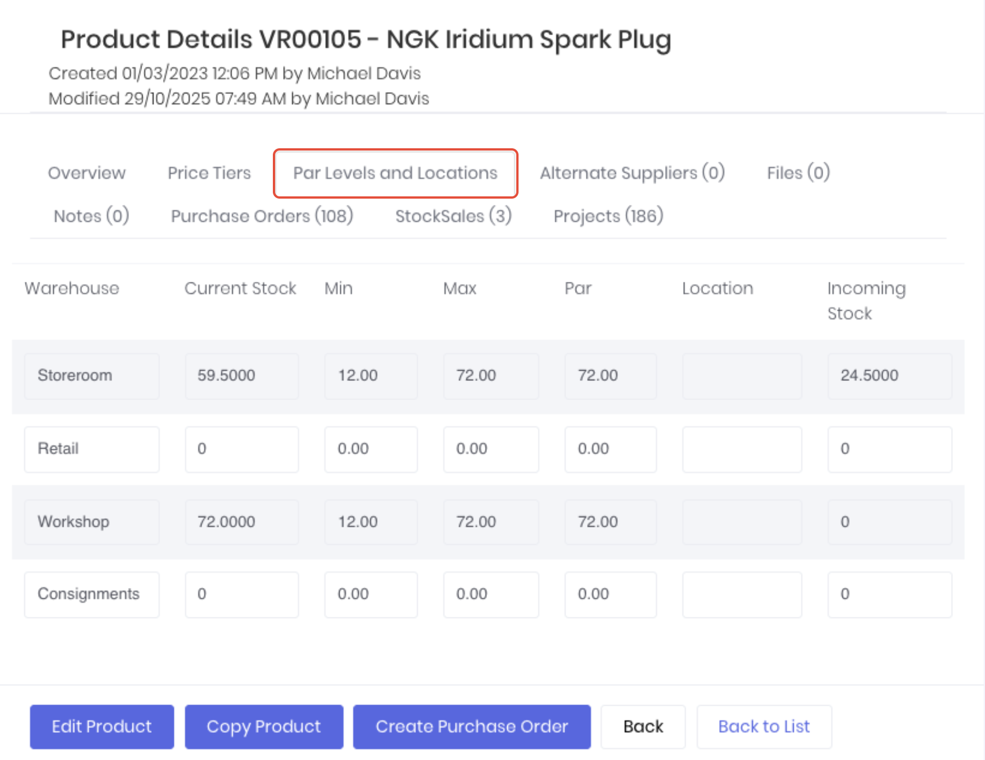Select Storeroom incoming stock 24.5000
This screenshot has width=985, height=760.
[x=890, y=376]
